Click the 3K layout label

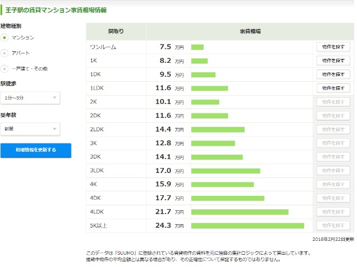[93, 143]
